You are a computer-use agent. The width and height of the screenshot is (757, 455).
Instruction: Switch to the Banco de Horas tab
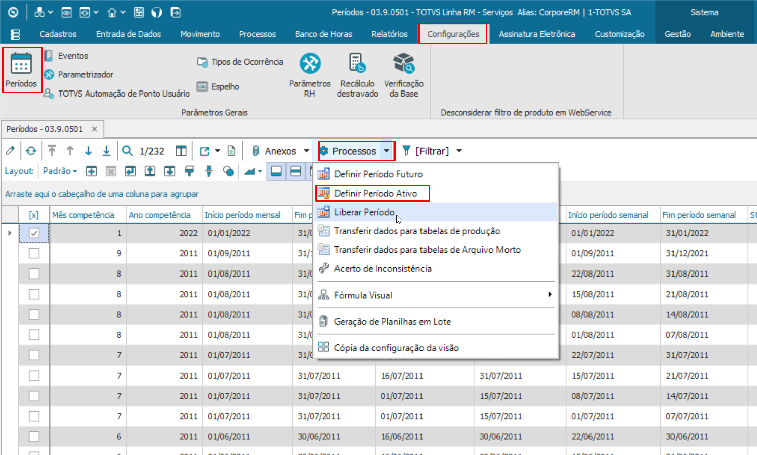click(323, 34)
